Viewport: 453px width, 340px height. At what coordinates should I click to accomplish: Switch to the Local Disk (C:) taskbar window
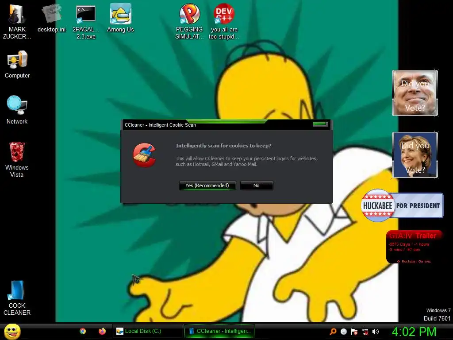[147, 331]
